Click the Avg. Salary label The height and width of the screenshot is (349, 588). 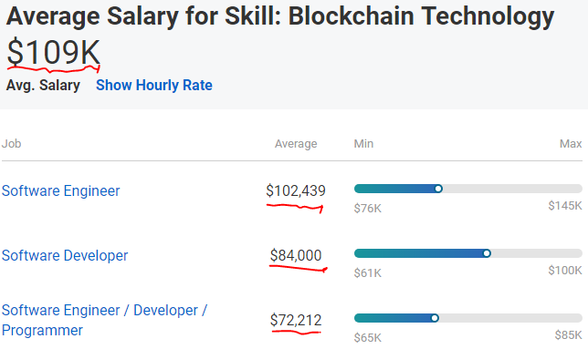[43, 86]
